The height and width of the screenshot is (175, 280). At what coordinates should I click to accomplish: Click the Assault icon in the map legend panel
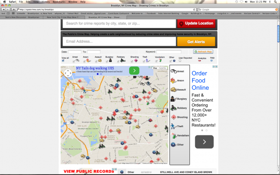(x=174, y=90)
